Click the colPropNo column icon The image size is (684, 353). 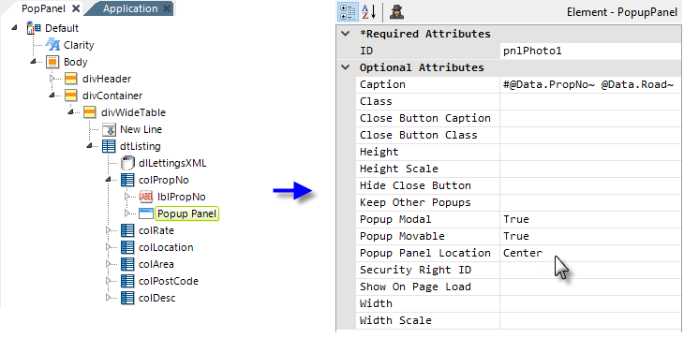point(127,180)
